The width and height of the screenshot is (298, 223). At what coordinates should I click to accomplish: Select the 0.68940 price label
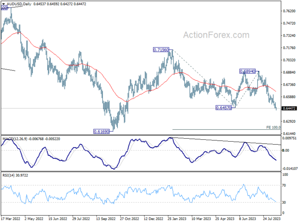(247, 71)
